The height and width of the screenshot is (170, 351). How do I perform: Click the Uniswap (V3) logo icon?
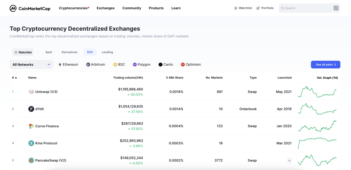[x=31, y=92]
